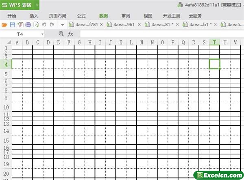
Task: Close the 4aea...f781 document tab
Action: (x=101, y=24)
